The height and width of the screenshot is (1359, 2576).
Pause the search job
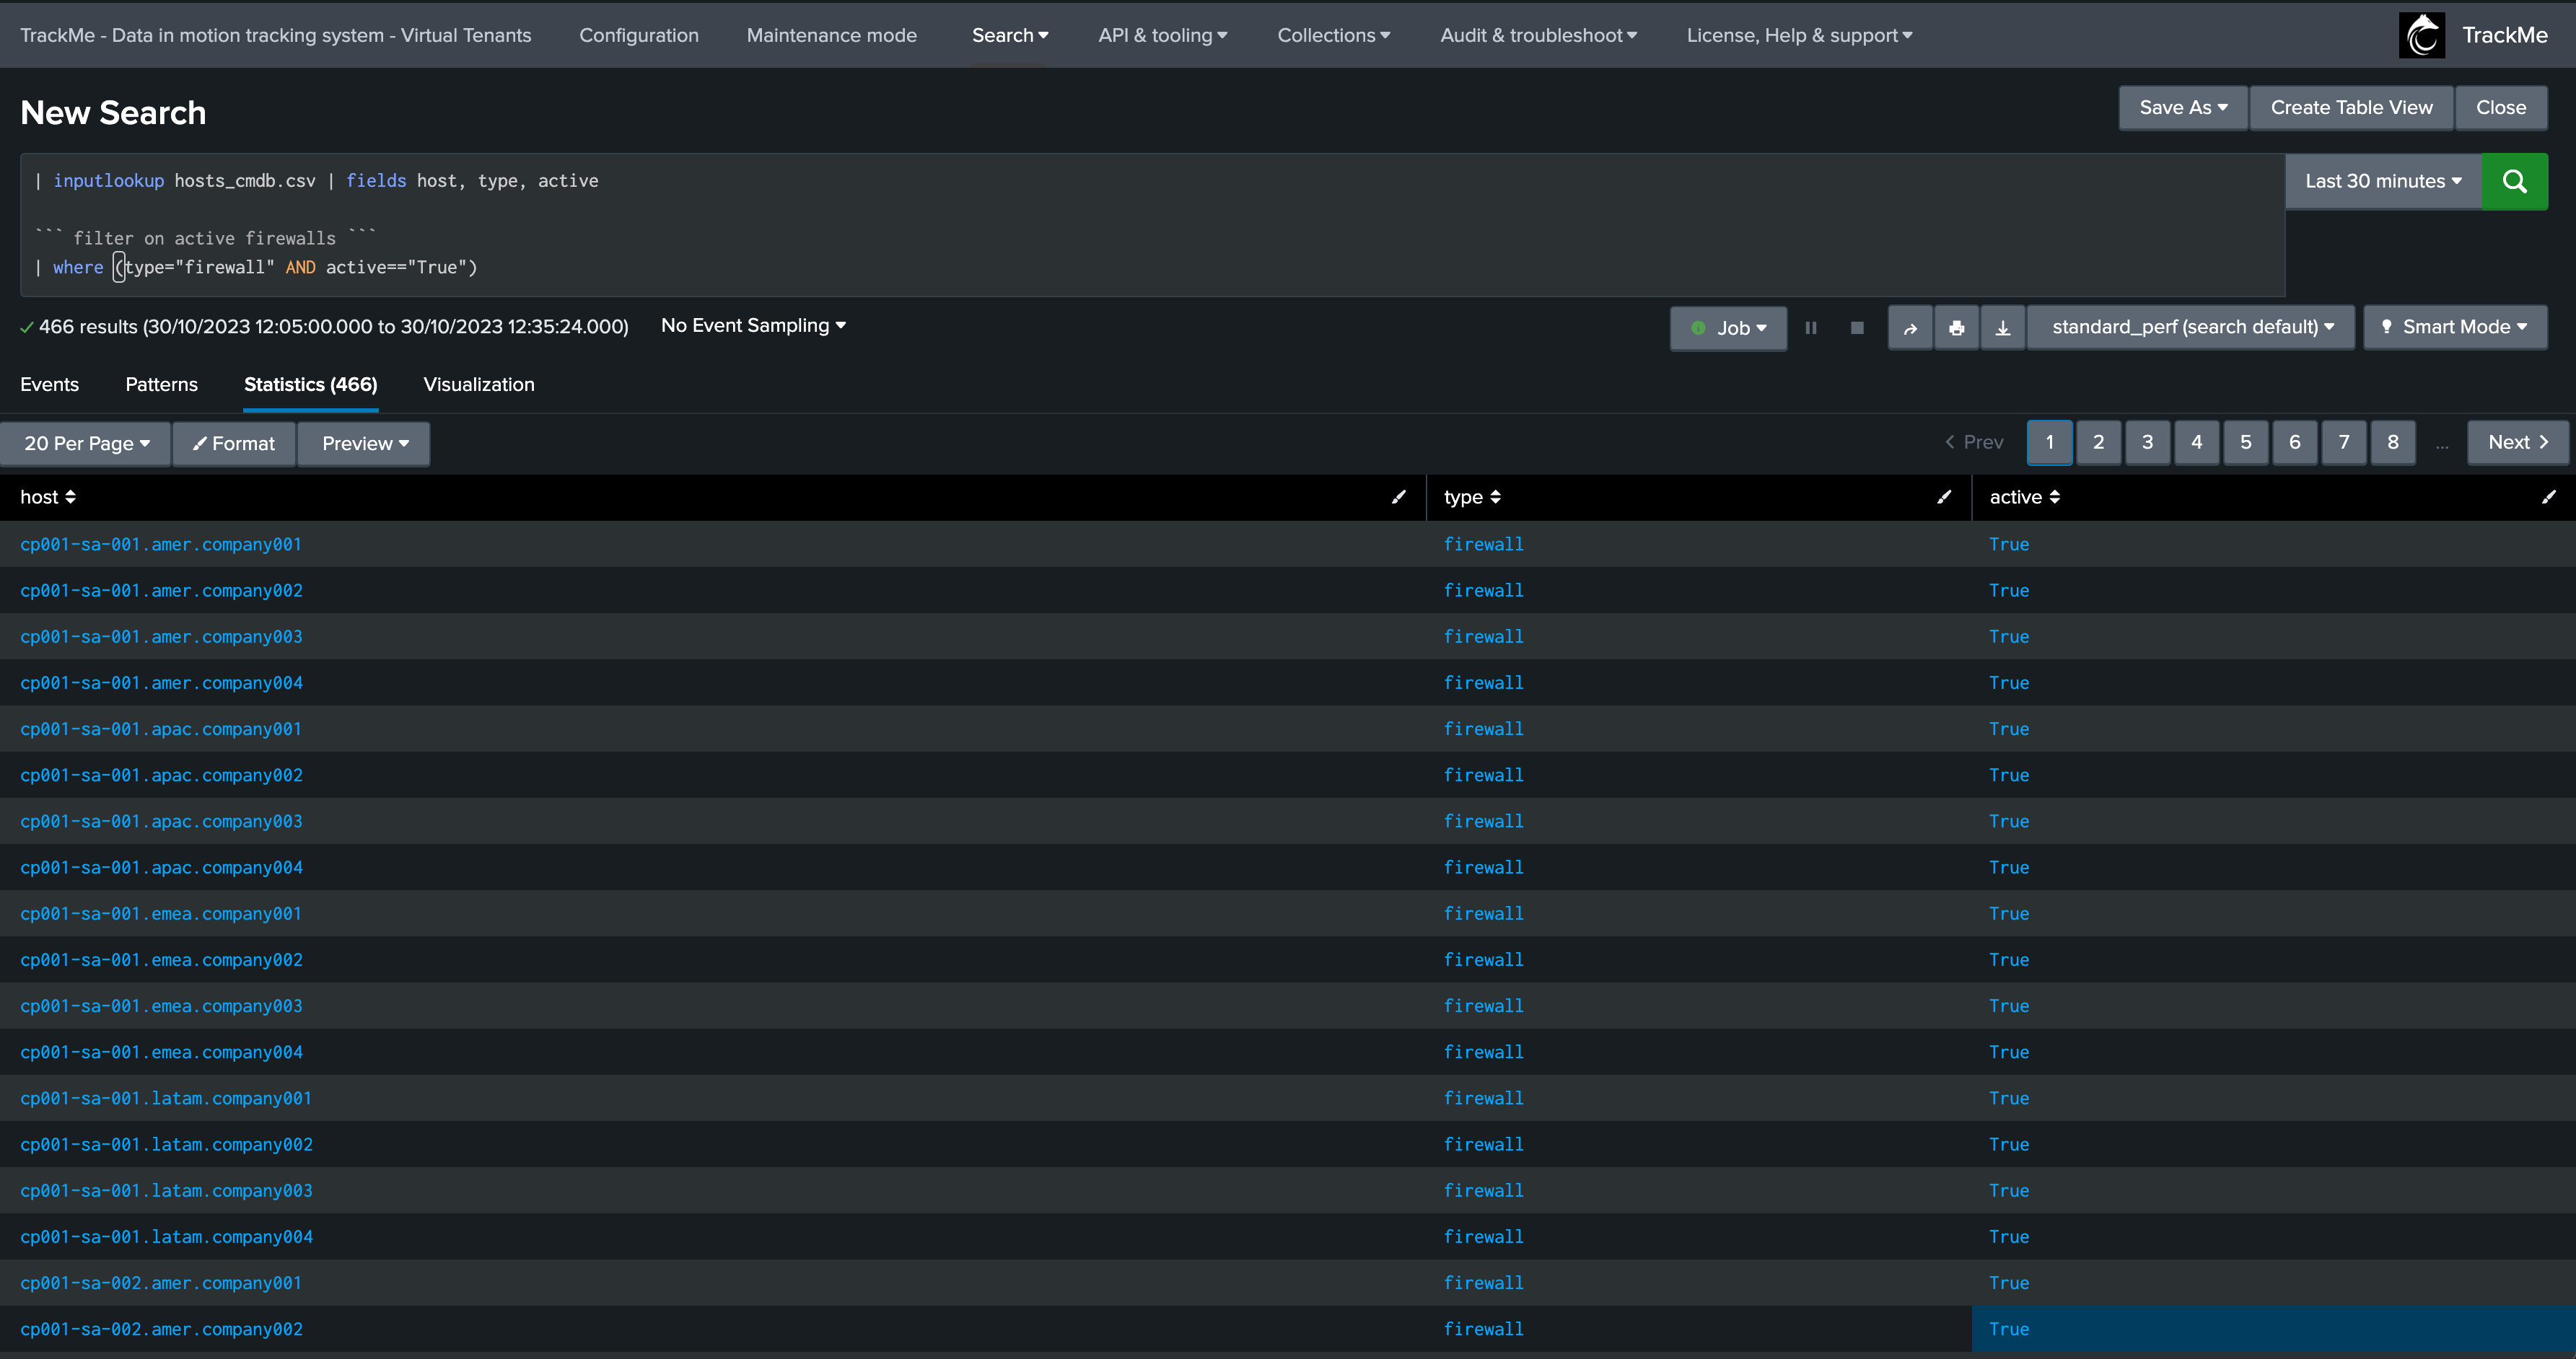click(1811, 328)
